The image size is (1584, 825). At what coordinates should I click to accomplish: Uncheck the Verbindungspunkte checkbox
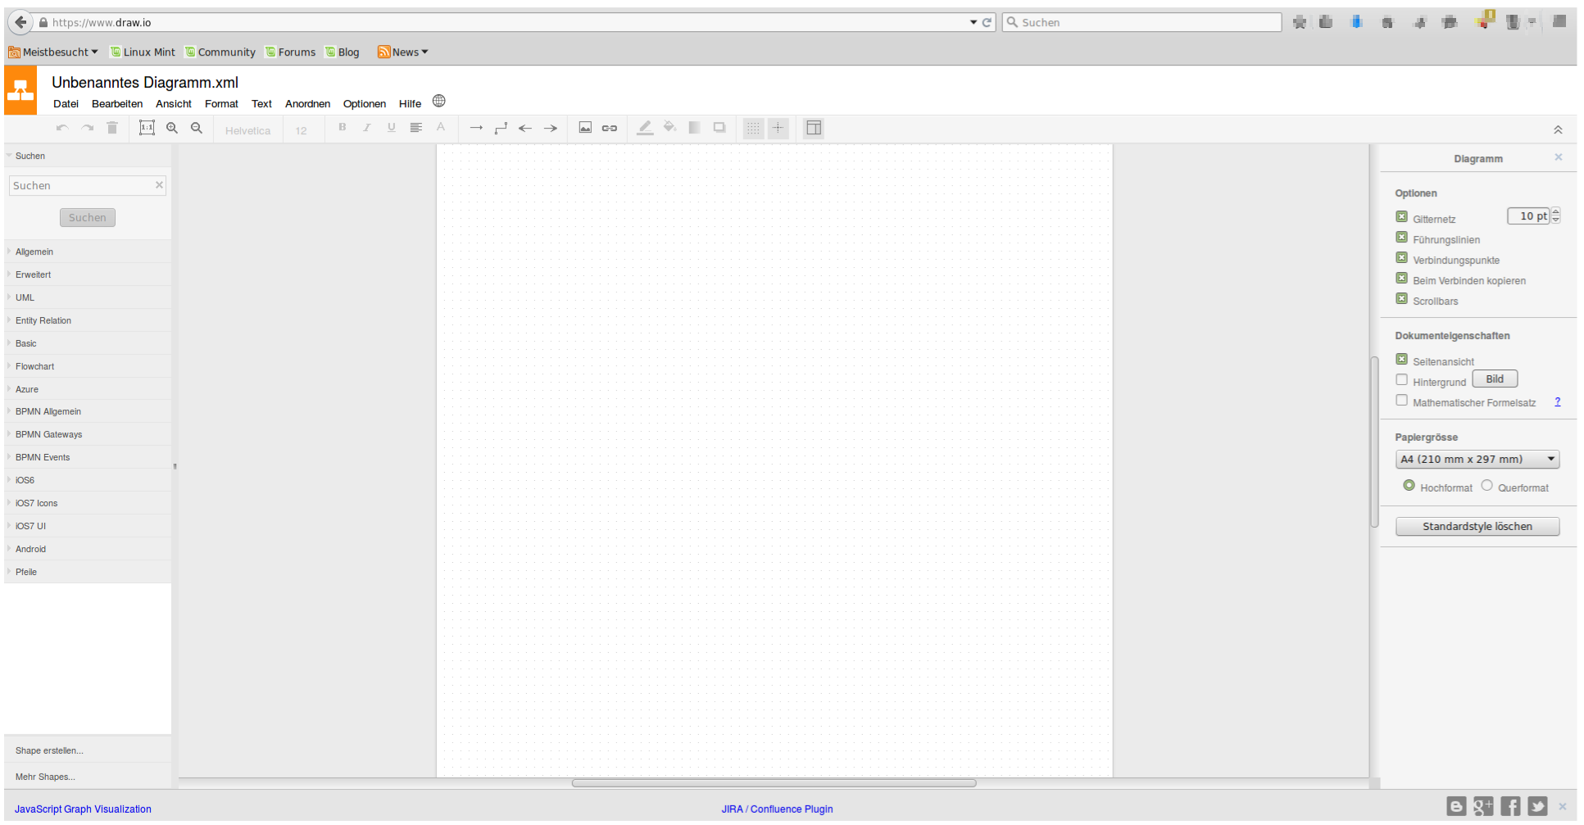pyautogui.click(x=1401, y=257)
